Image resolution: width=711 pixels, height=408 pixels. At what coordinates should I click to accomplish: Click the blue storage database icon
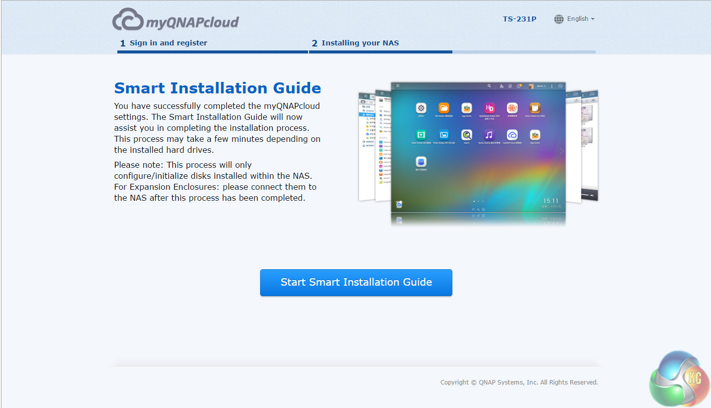(421, 161)
